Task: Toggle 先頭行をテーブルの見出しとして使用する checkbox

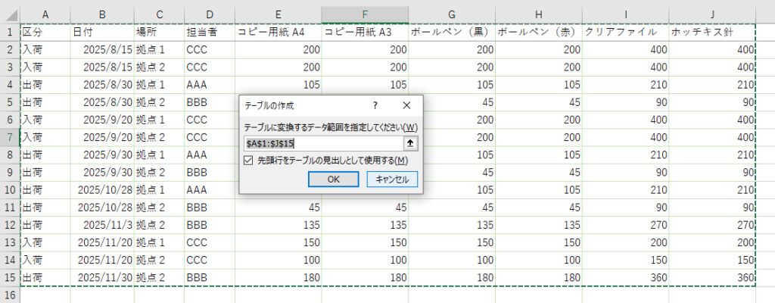Action: 248,161
